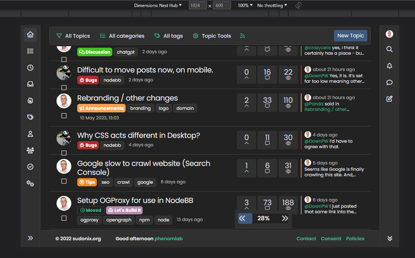
Task: Expand the left sidebar with double chevron
Action: click(30, 238)
